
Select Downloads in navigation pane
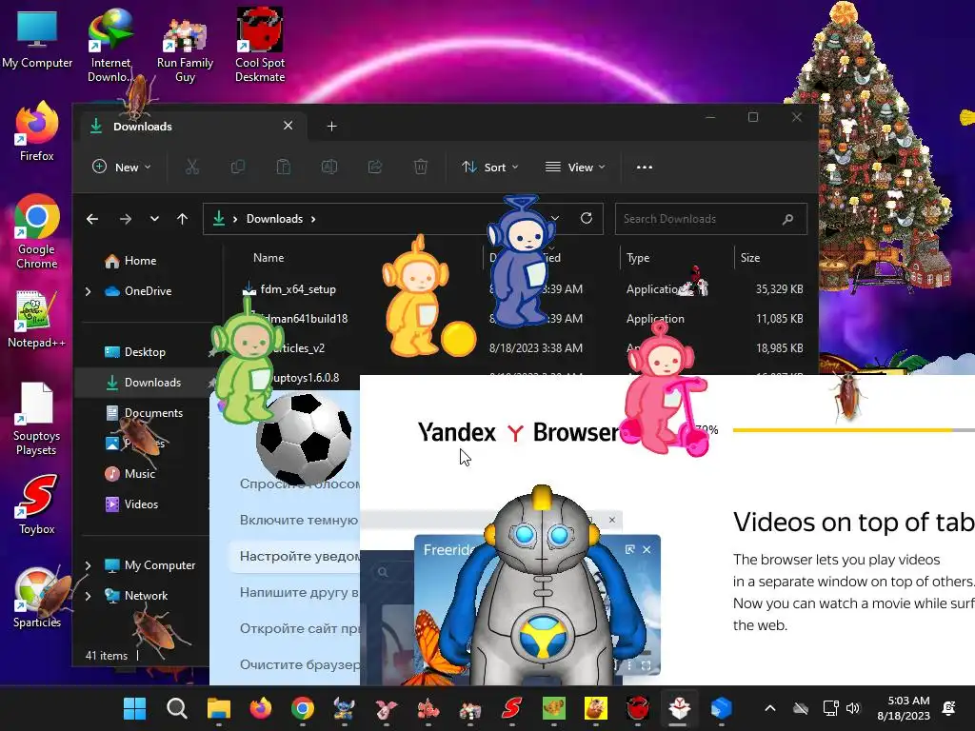point(143,383)
